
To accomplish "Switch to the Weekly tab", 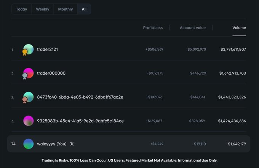I will (x=43, y=9).
